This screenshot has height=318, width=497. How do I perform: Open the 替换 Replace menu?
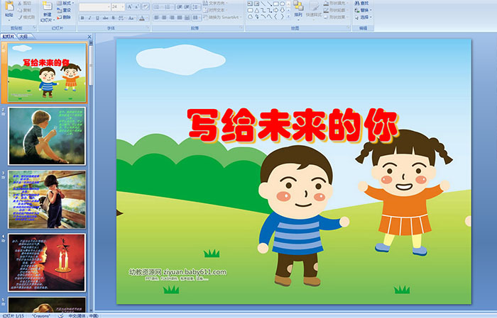tap(364, 10)
